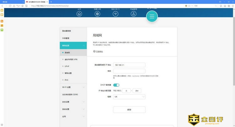Click the 保存 save button
Viewport: 235px width, 127px height.
point(129,110)
